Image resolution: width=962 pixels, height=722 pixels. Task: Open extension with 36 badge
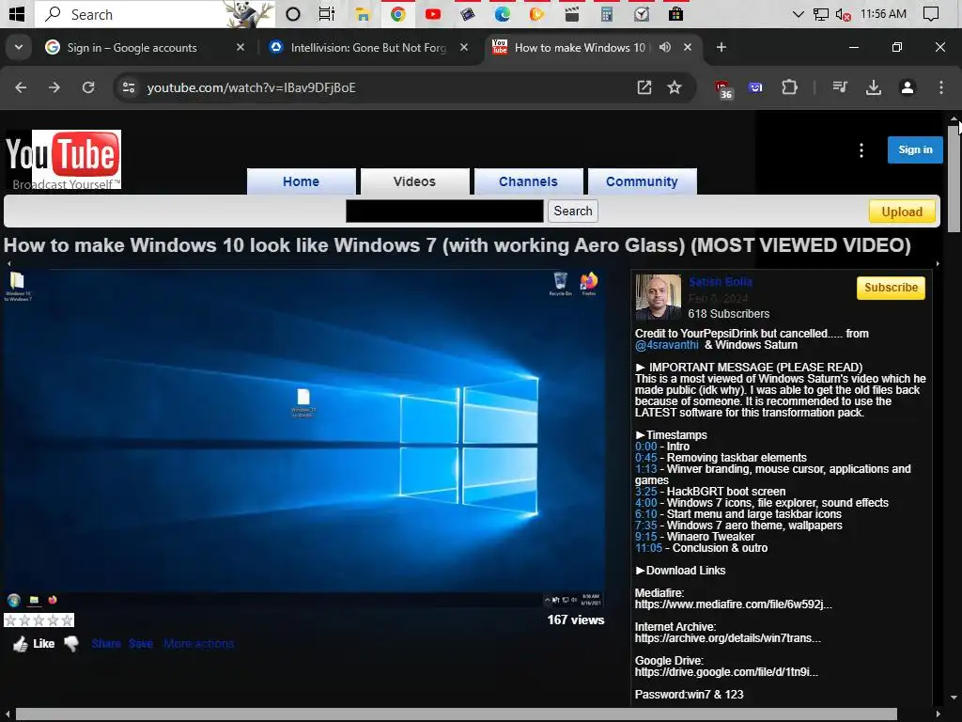click(722, 89)
